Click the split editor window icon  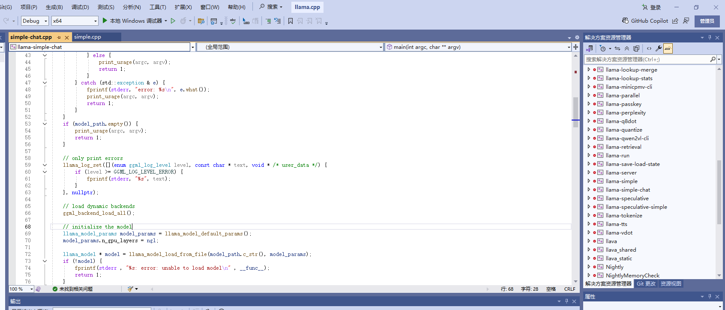[575, 47]
